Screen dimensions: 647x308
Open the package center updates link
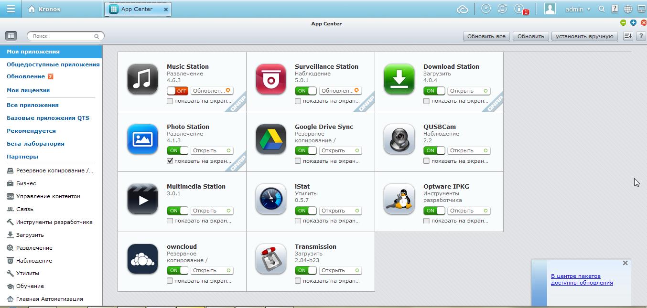pos(582,279)
